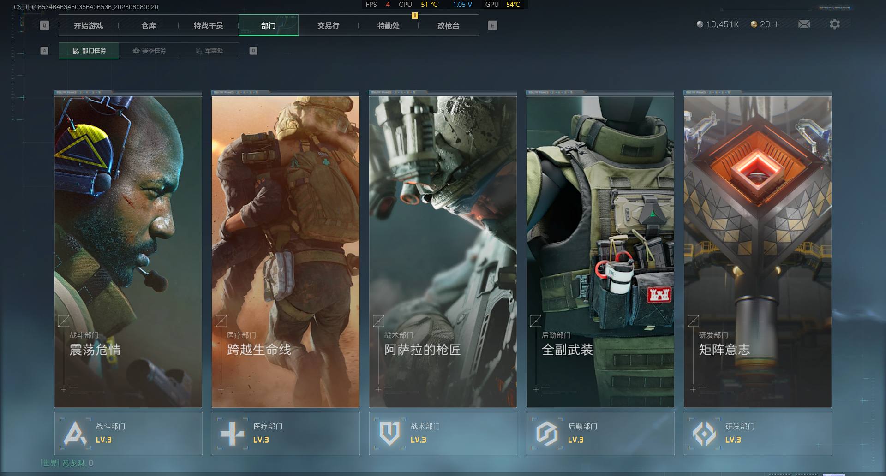Click the 战斗部门 LV.3 panel
Viewport: 886px width, 476px height.
128,434
